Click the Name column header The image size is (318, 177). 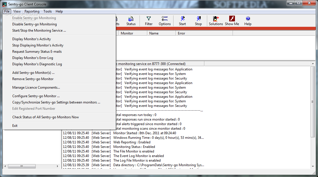(x=162, y=33)
